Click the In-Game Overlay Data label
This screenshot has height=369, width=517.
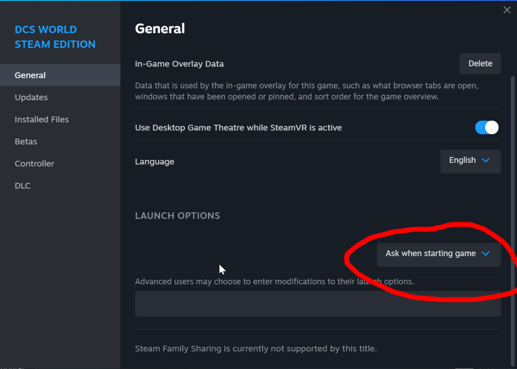(x=179, y=64)
